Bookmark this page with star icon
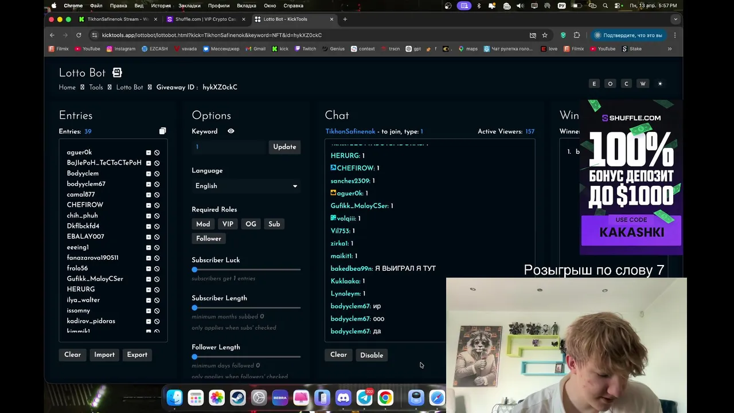 545,35
